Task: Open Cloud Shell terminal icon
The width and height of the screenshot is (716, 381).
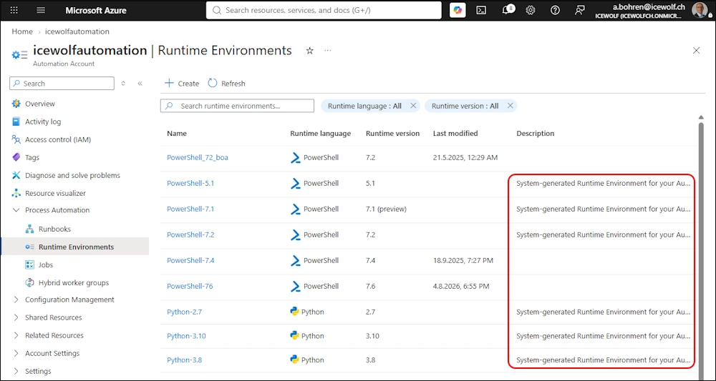Action: tap(481, 10)
